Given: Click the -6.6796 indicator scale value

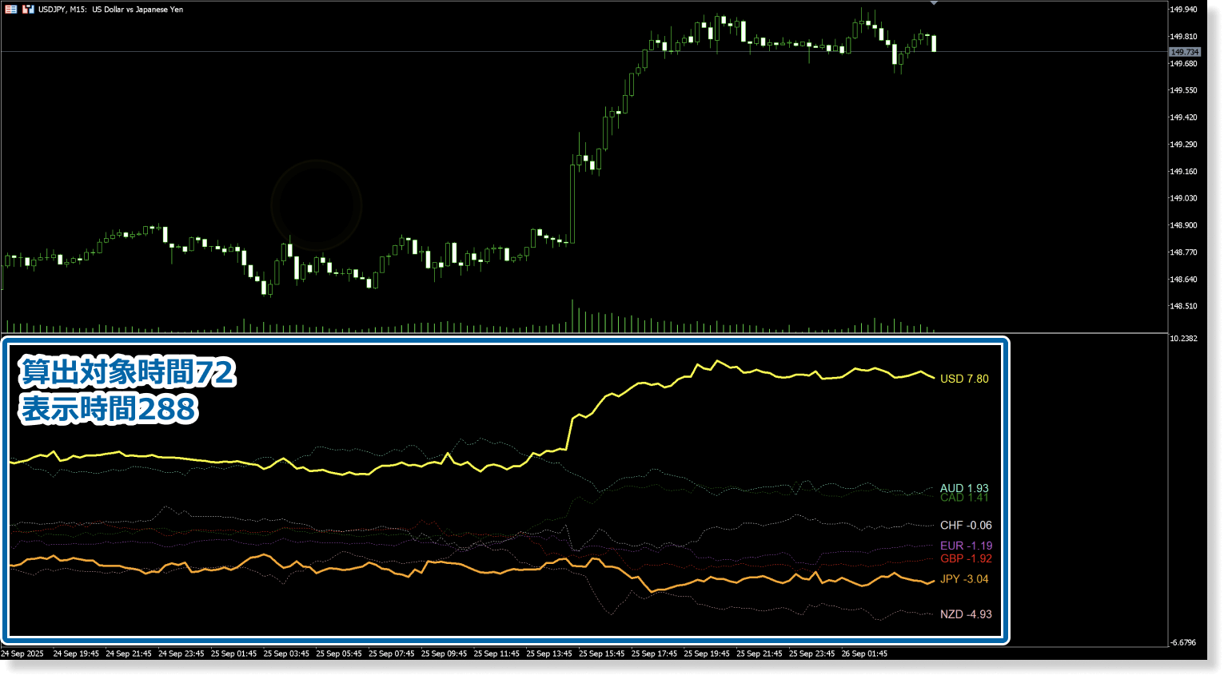Looking at the screenshot, I should tap(1183, 642).
